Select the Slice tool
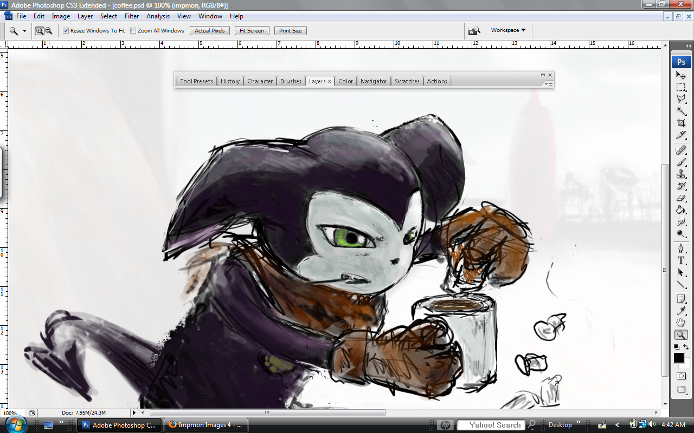This screenshot has height=433, width=694. tap(681, 135)
